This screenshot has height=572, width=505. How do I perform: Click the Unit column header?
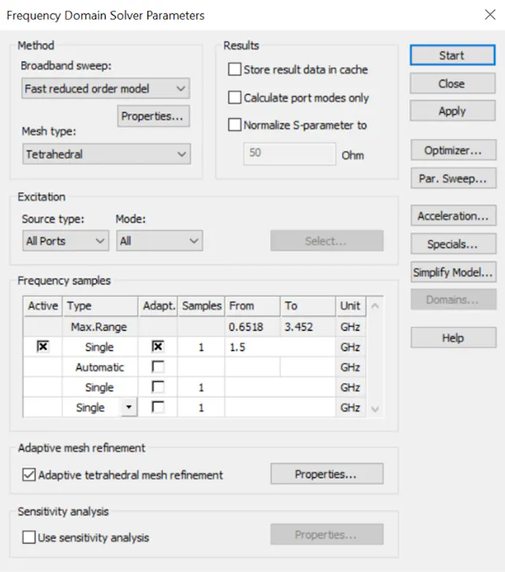point(350,305)
